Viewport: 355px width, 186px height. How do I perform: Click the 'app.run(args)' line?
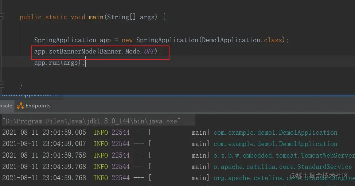(x=59, y=63)
